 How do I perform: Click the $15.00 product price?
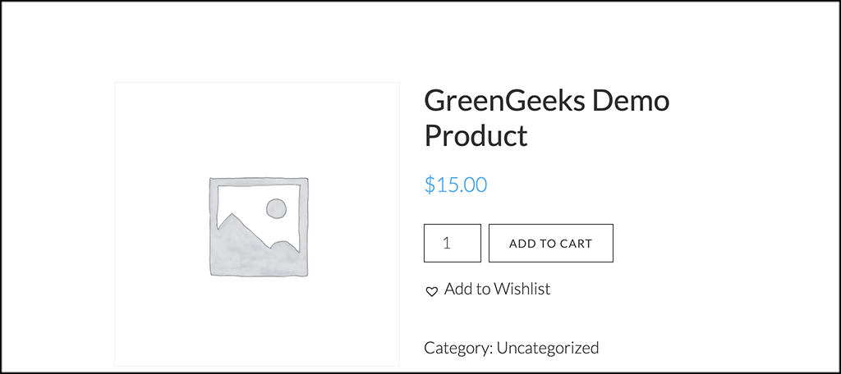[x=456, y=185]
